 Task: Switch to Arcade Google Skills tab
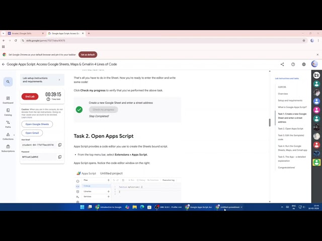[x=25, y=34]
